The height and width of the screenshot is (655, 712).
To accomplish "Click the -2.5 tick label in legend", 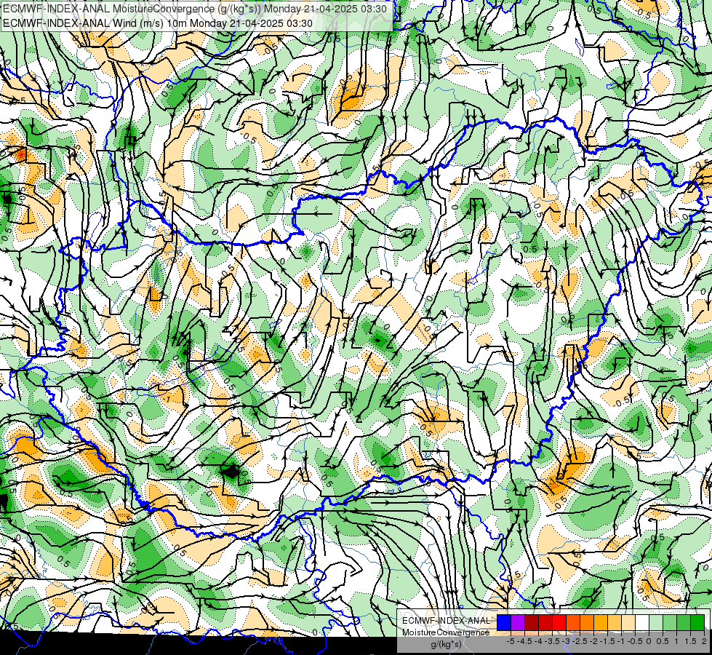I will (580, 641).
